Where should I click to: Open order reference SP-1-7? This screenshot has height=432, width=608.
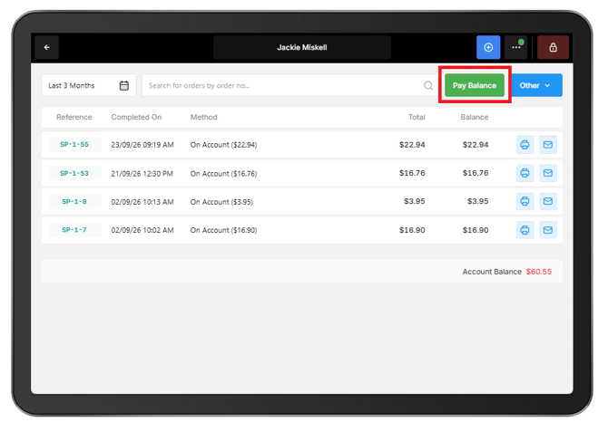[74, 230]
